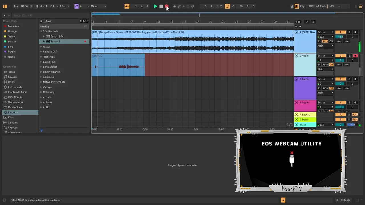Stop playback with the Stop button

[x=161, y=6]
